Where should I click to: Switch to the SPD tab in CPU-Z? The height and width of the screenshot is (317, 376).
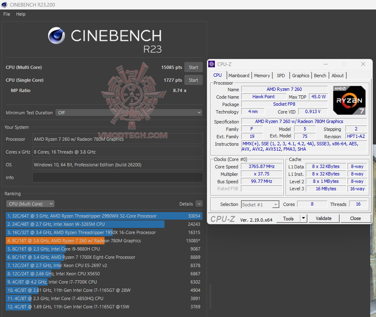[281, 76]
